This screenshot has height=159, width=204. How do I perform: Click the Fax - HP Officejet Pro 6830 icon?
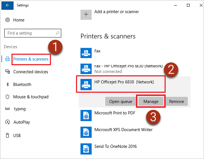[x=86, y=69]
